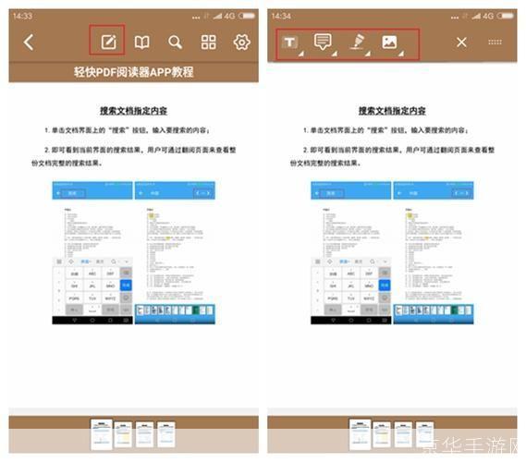Select fourth page thumbnail in left screen

166,435
